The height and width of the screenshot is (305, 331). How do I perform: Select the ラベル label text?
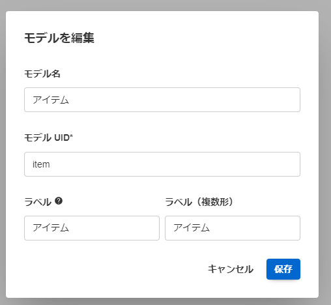pos(38,202)
